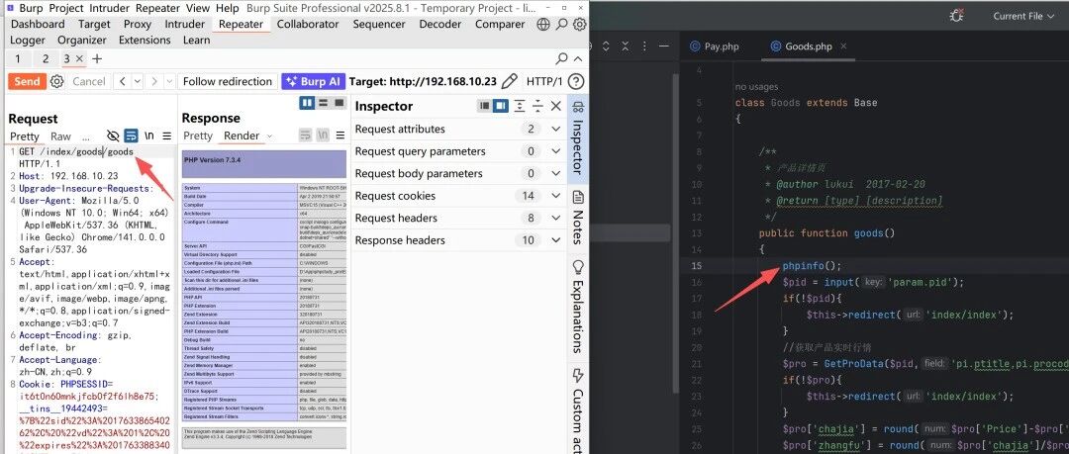This screenshot has height=454, width=1069.
Task: Close Repeater tab 3
Action: pos(79,59)
